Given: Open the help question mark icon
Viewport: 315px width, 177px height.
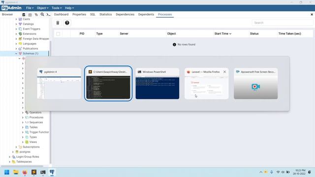Looking at the screenshot, I should [67, 23].
